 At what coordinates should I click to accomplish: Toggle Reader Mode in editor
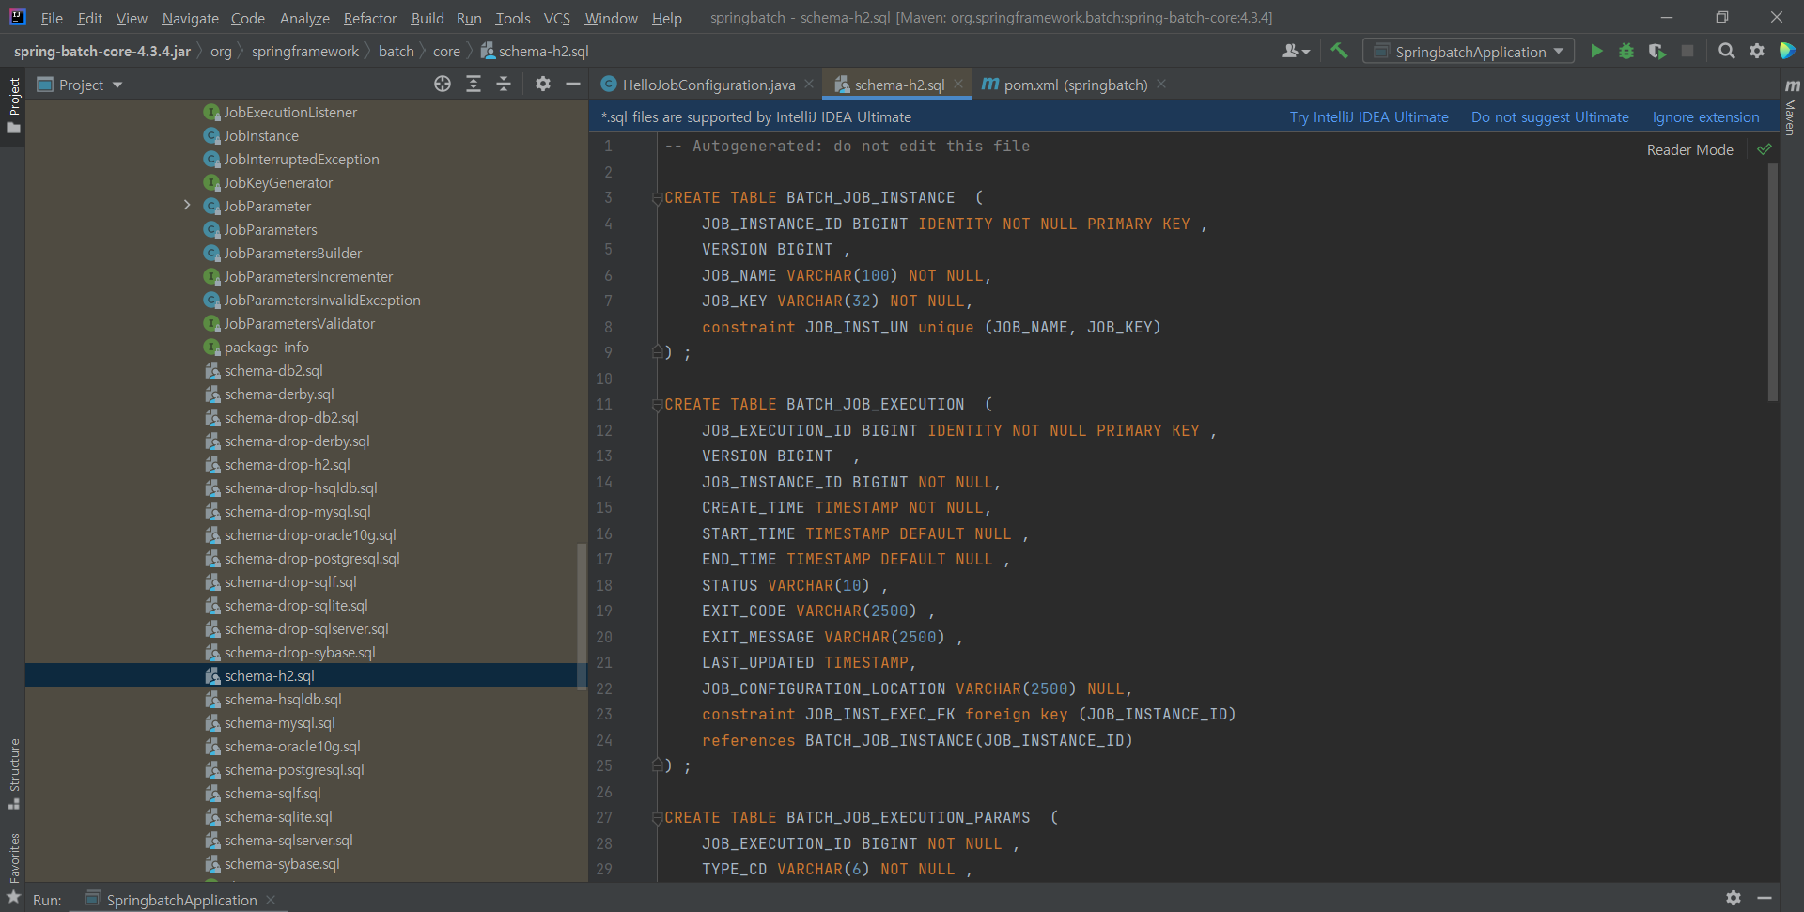[x=1689, y=150]
